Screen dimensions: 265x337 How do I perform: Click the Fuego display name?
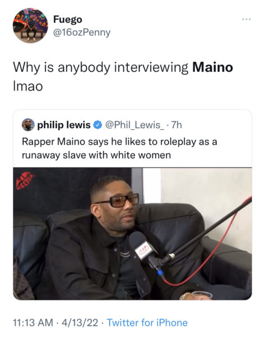pyautogui.click(x=68, y=19)
